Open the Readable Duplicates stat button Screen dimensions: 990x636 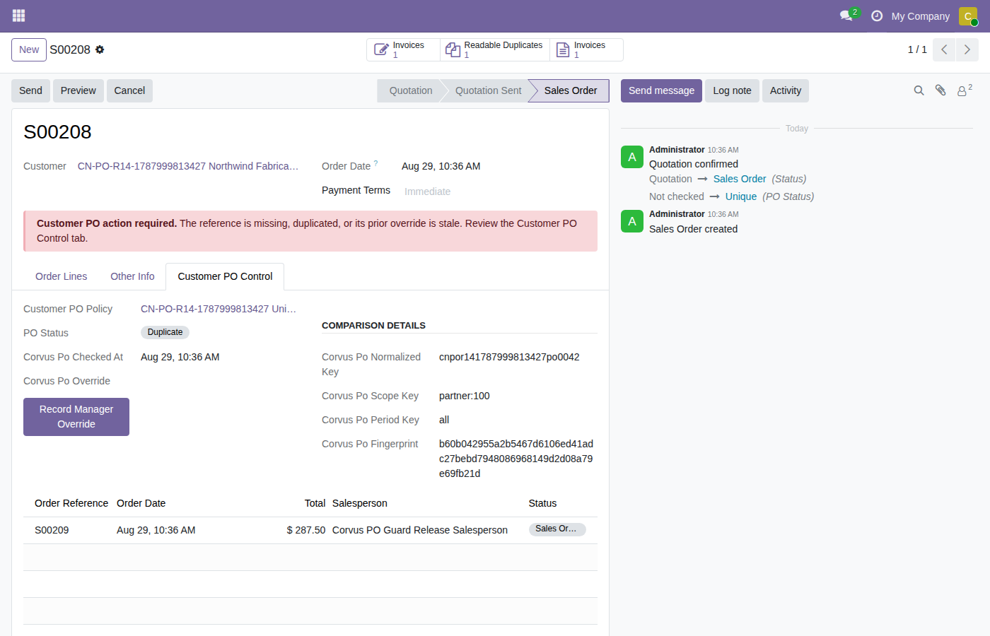[495, 49]
